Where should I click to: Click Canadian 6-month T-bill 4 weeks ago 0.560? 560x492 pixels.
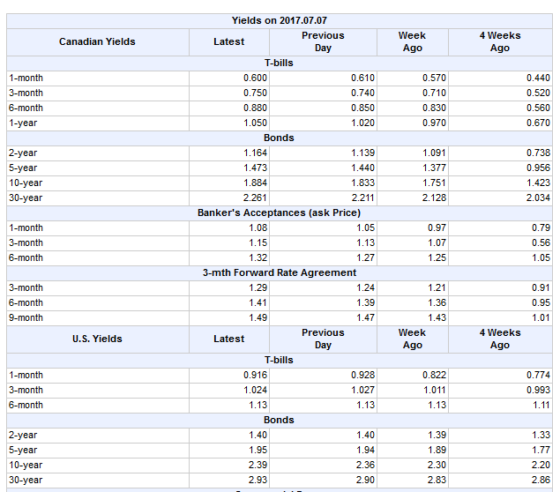(537, 108)
